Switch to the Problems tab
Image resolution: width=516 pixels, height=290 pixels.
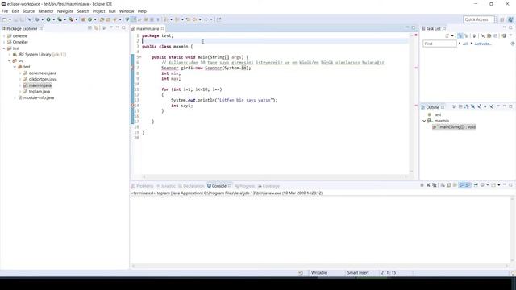coord(143,186)
